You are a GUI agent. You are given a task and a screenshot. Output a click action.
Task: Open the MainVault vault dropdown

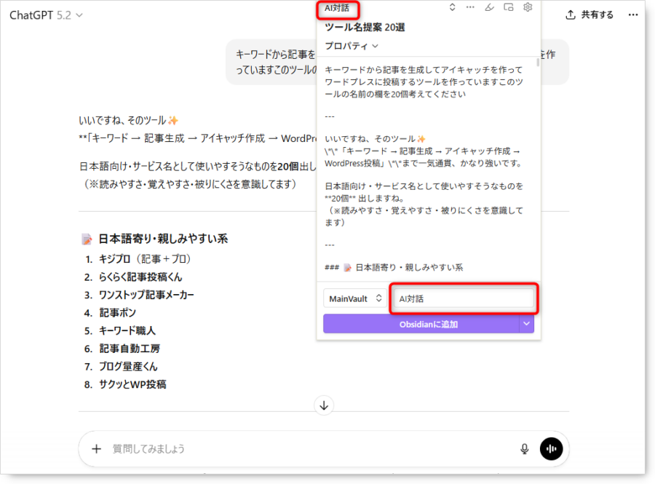pyautogui.click(x=355, y=298)
